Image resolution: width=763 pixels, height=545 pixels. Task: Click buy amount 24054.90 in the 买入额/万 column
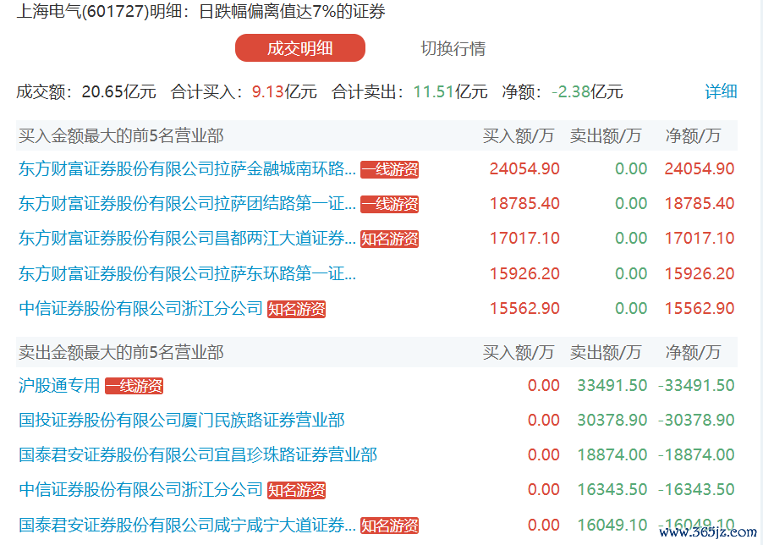point(524,169)
